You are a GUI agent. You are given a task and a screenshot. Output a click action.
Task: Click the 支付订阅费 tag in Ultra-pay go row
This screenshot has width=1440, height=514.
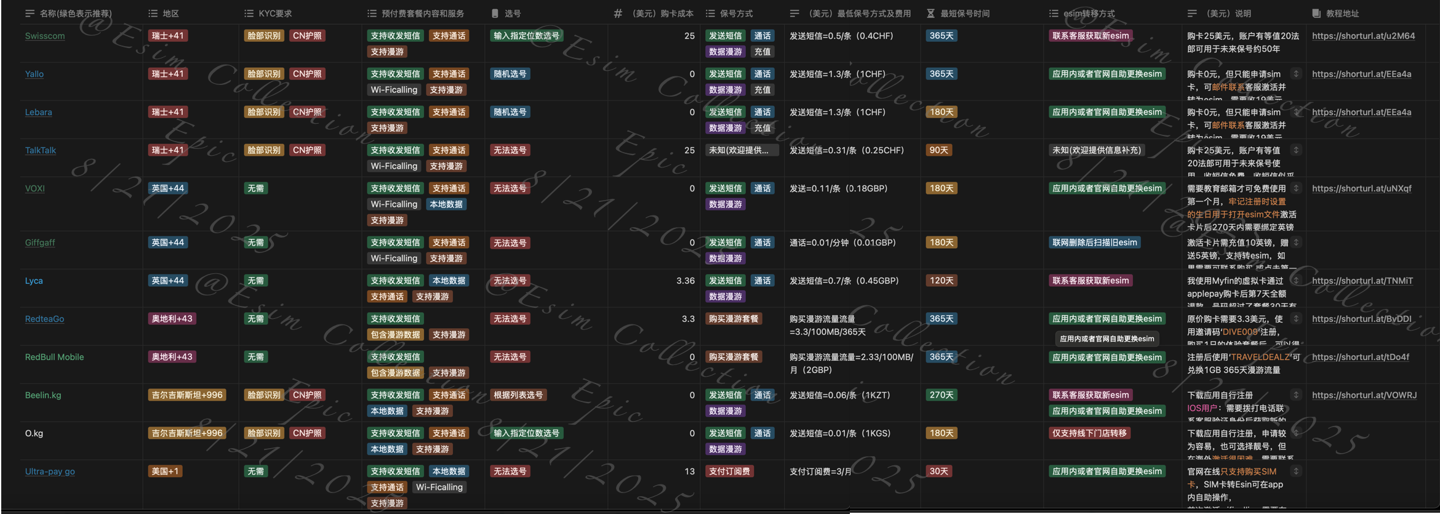click(x=729, y=472)
